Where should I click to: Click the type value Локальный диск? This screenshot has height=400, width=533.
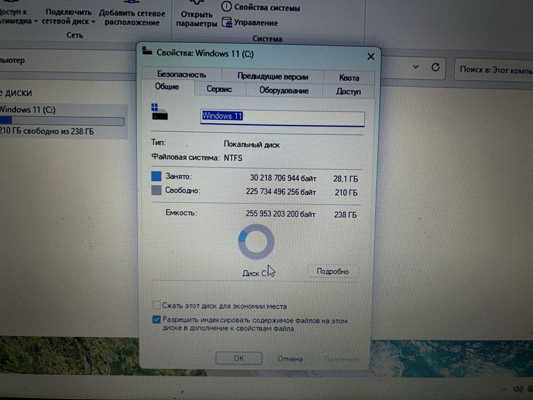(251, 145)
